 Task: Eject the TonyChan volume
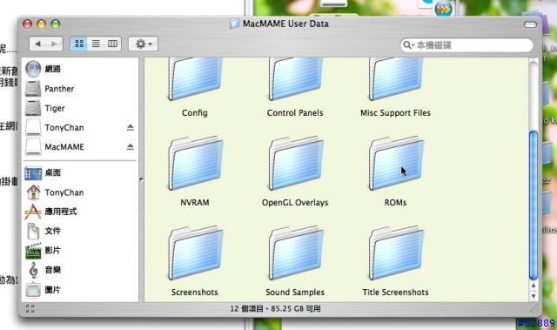coord(131,127)
